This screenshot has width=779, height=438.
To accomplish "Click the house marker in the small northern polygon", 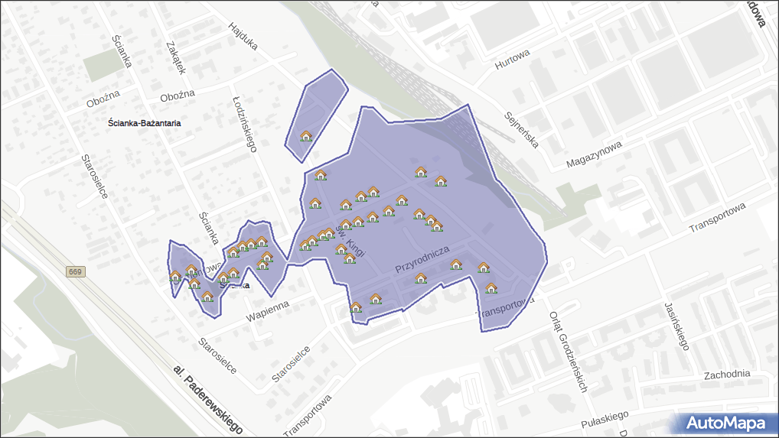I will coord(306,136).
